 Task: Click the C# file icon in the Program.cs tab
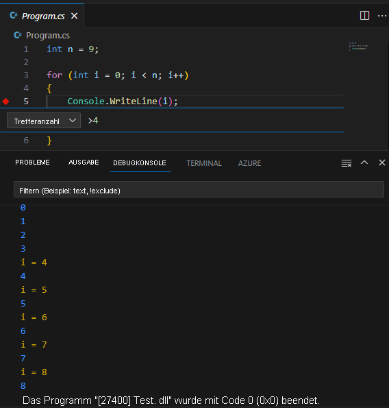point(14,16)
